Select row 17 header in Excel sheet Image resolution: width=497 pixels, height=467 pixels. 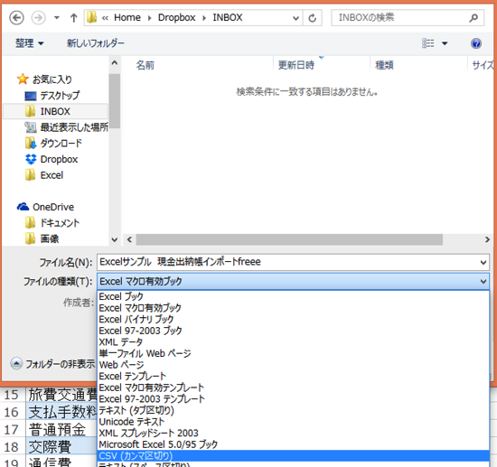tap(12, 429)
